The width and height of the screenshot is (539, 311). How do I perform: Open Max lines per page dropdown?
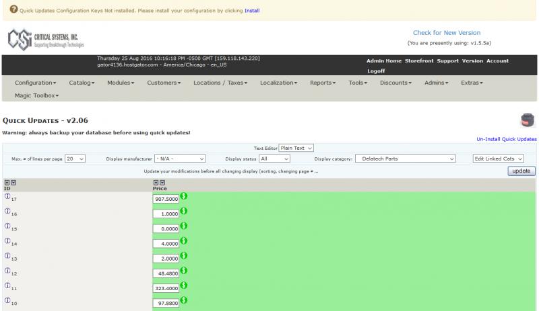pos(75,159)
